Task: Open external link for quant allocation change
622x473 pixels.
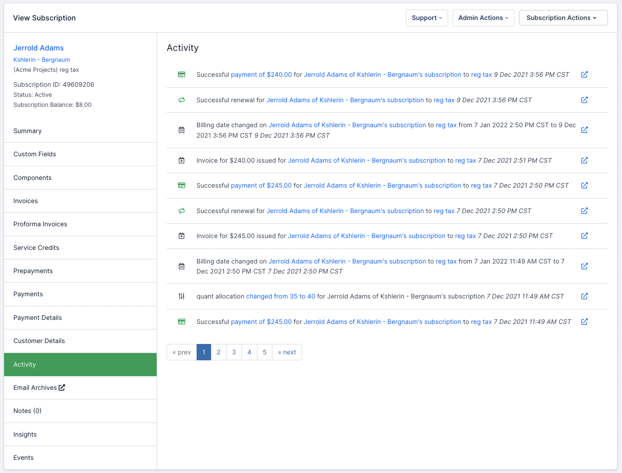Action: pos(584,296)
